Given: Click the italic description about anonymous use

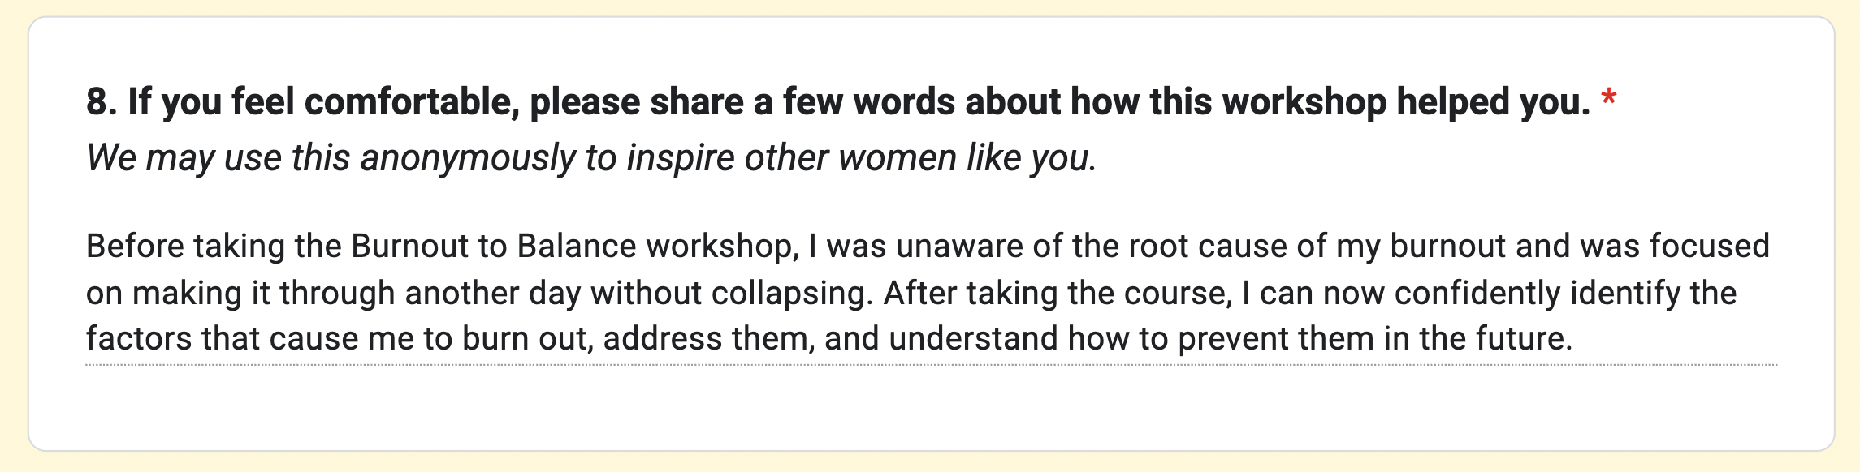Looking at the screenshot, I should pyautogui.click(x=591, y=158).
